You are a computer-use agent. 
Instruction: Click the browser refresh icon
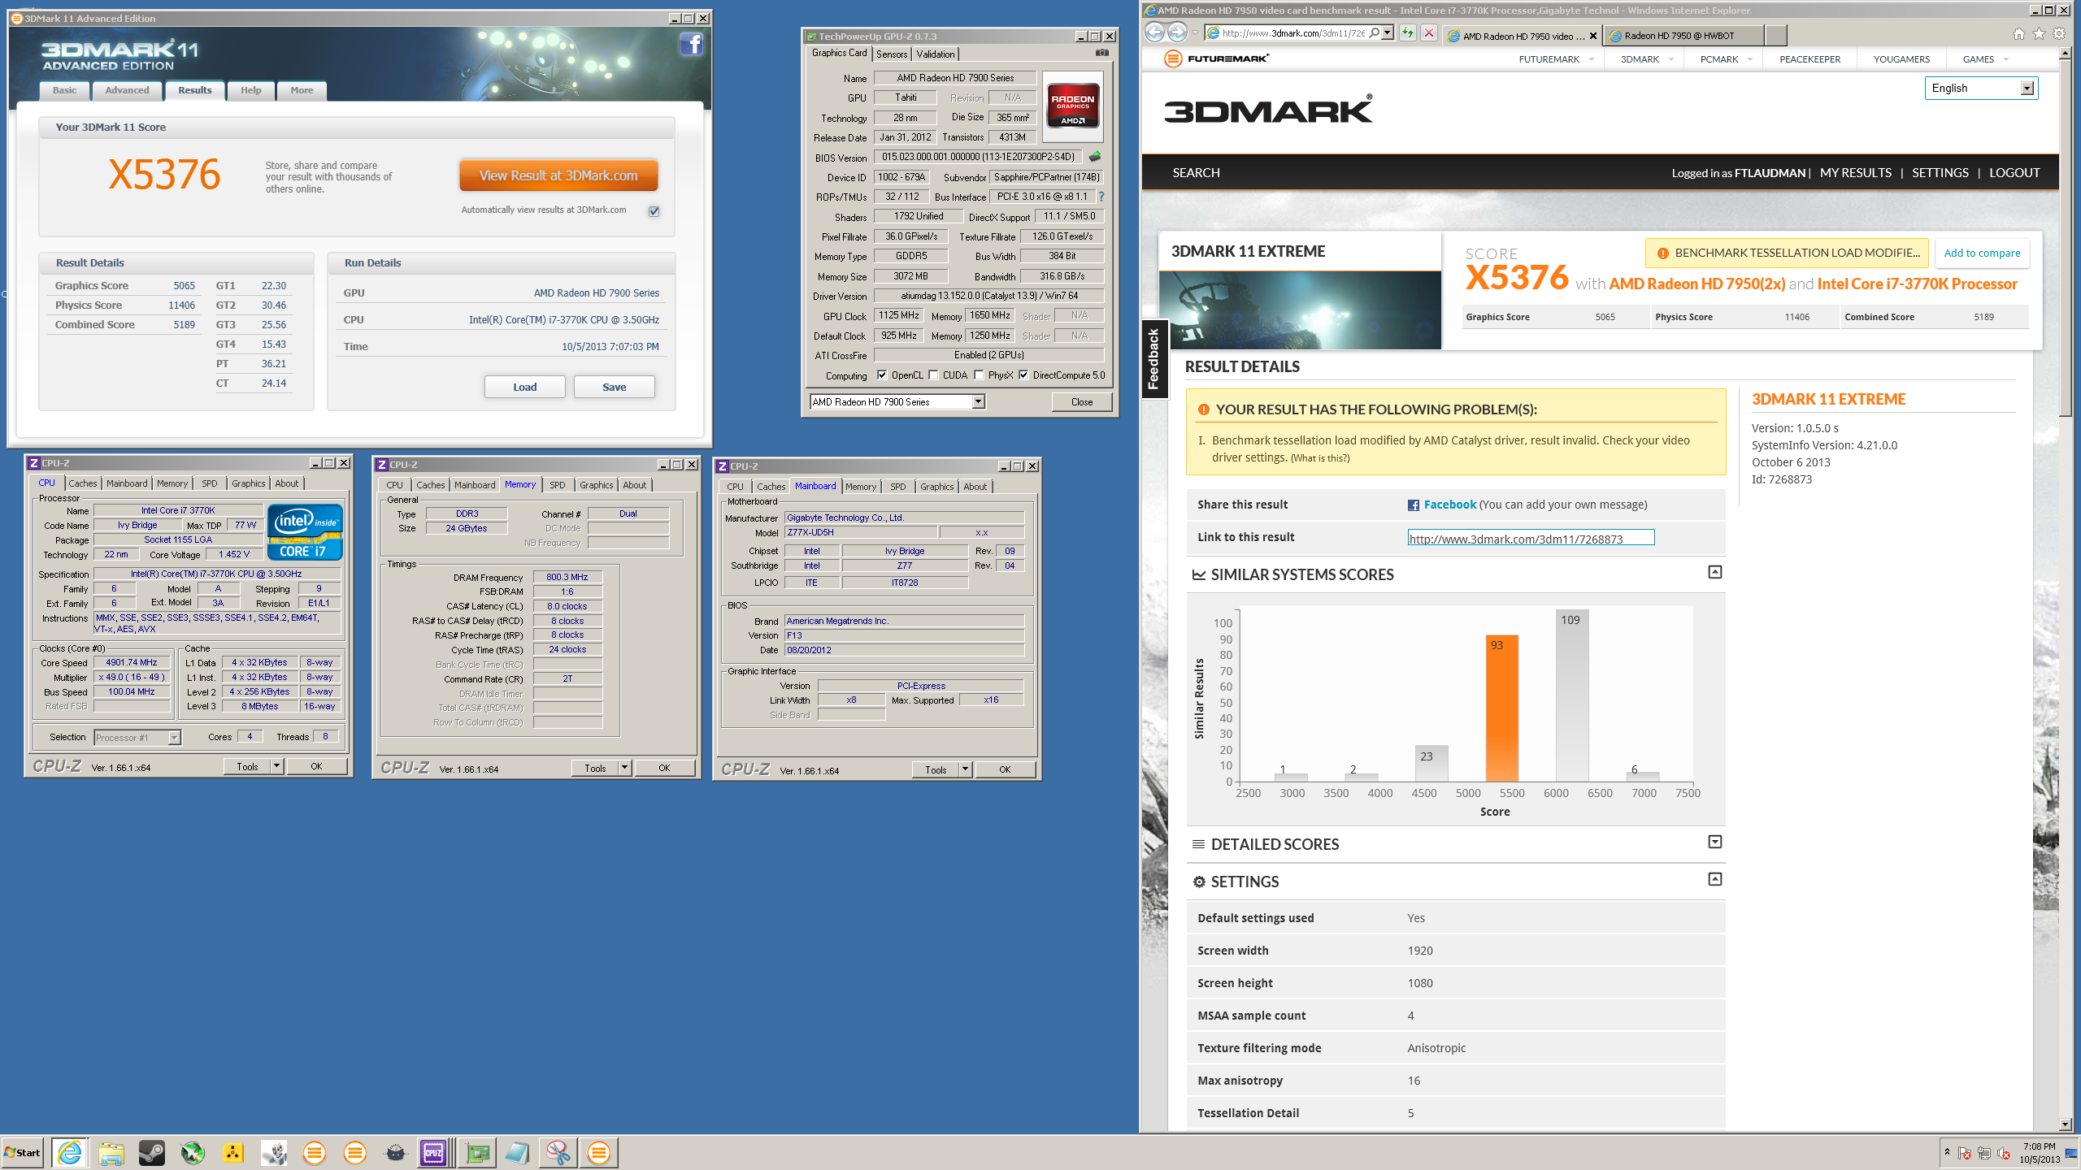point(1408,33)
